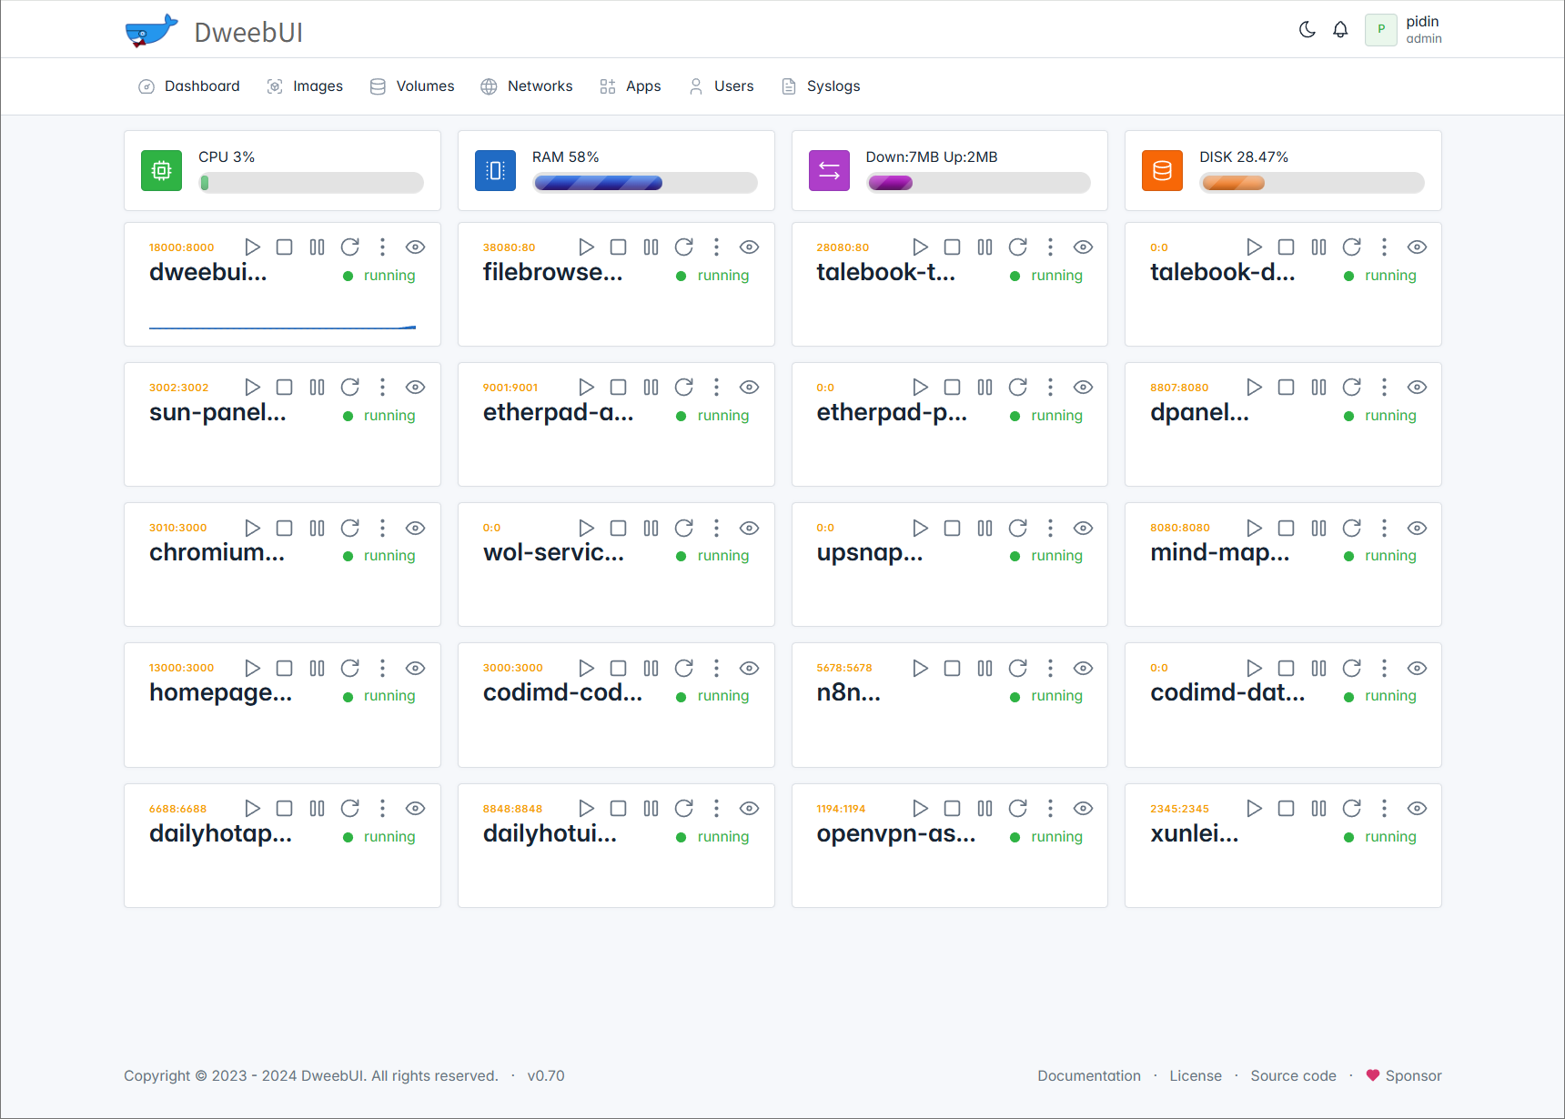Screen dimensions: 1565x1119
Task: Open the Documentation link
Action: coord(1088,1076)
